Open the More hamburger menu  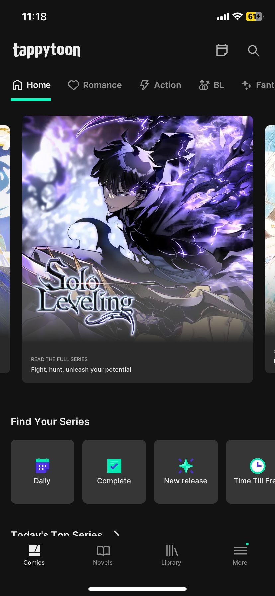[240, 555]
